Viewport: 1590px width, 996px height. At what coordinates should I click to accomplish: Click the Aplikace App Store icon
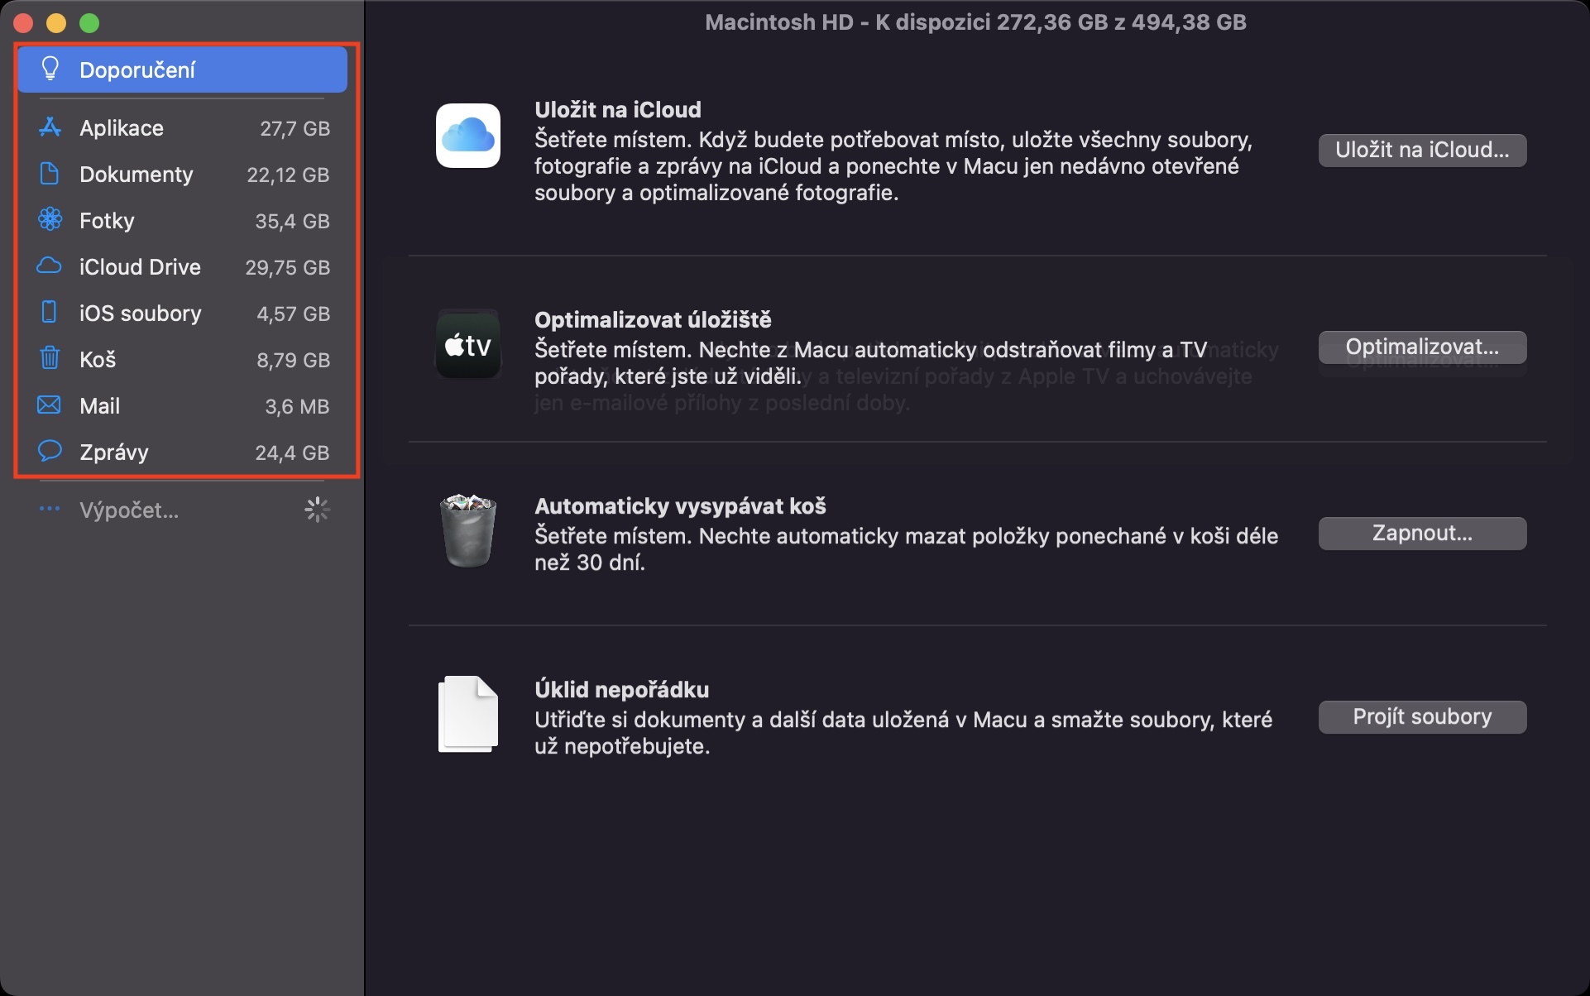(x=50, y=127)
